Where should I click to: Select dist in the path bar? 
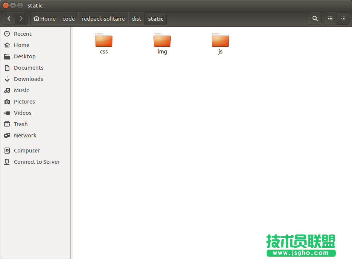(x=137, y=19)
